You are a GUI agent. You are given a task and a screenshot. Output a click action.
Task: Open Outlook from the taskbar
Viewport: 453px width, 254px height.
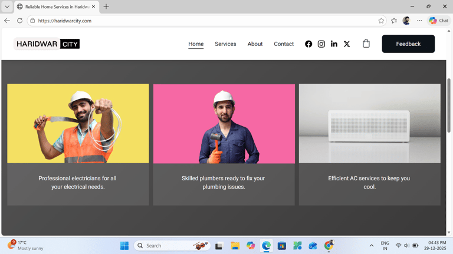click(x=313, y=246)
